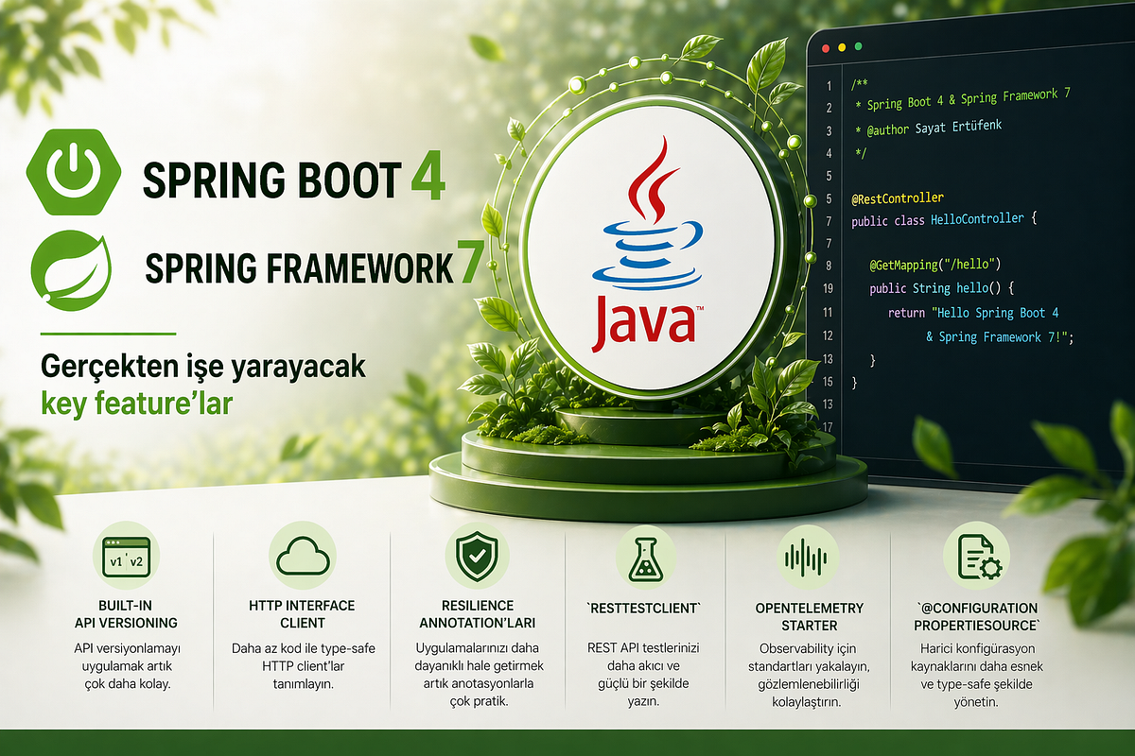
Task: Click description "Uygulamalarınızı daha dayanıklı hale getirmek"
Action: click(477, 657)
